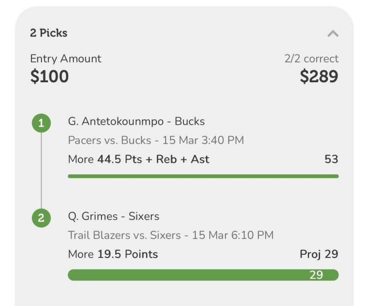Click the Entry Amount label
This screenshot has width=369, height=306.
65,59
